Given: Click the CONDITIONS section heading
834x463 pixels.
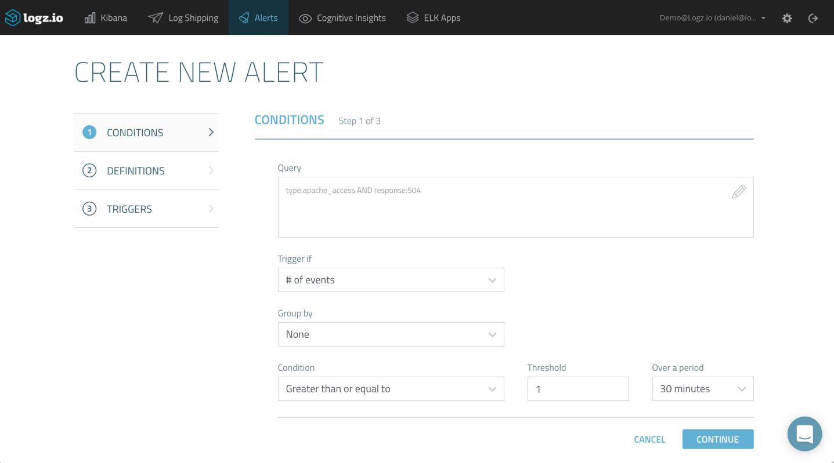Looking at the screenshot, I should (289, 120).
